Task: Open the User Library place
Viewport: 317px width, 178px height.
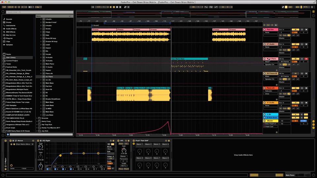Action: (11, 57)
